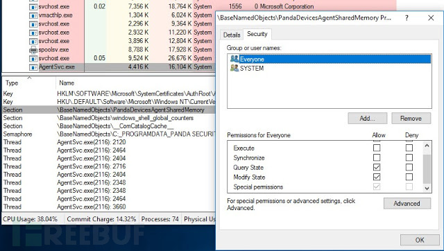Screen dimensions: 444x251
Task: Click permissions list scroll-down arrow
Action: (x=427, y=188)
